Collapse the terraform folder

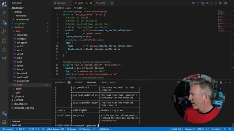30,27
